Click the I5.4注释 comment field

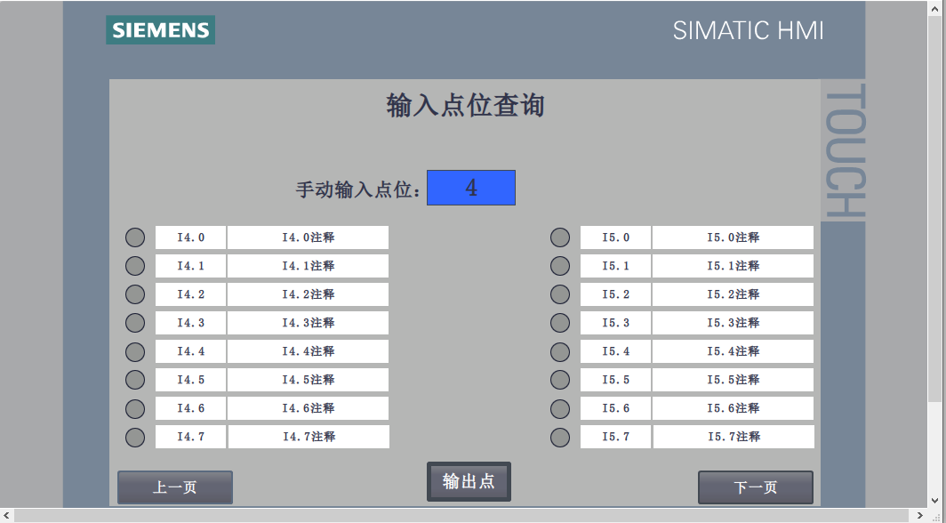(733, 351)
